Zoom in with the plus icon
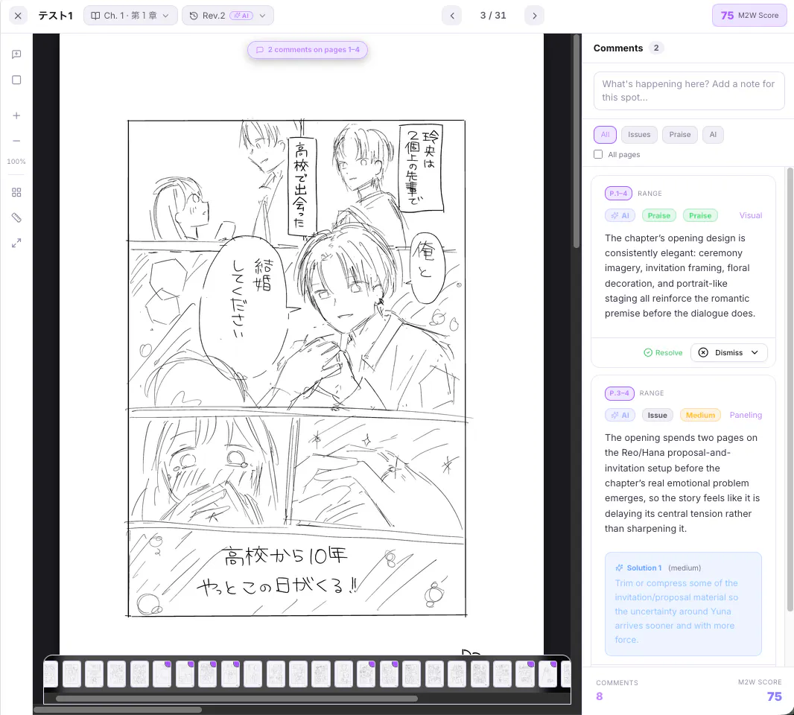This screenshot has height=715, width=794. click(x=16, y=115)
